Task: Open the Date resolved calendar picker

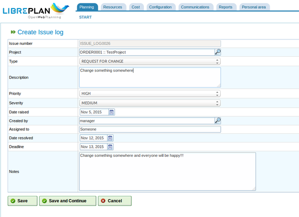Action: pyautogui.click(x=111, y=138)
